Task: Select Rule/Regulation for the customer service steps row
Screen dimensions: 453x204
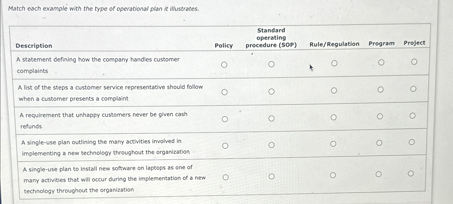Action: 334,90
